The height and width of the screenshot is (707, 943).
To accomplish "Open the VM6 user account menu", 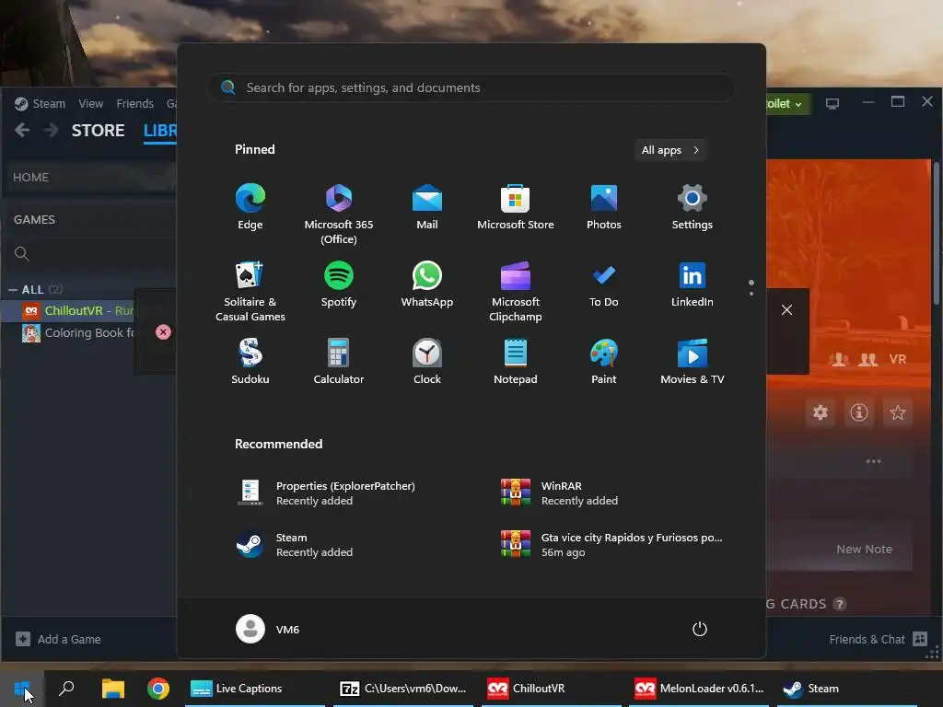I will coord(268,629).
